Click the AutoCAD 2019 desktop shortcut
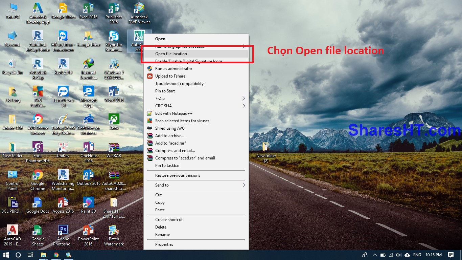Screen dimensions: 462x260 [x=13, y=236]
